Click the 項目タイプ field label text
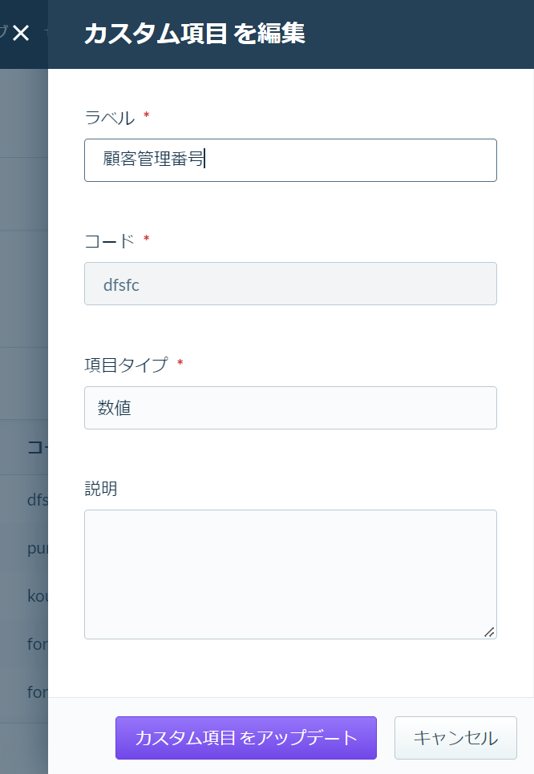This screenshot has height=774, width=534. pyautogui.click(x=127, y=365)
